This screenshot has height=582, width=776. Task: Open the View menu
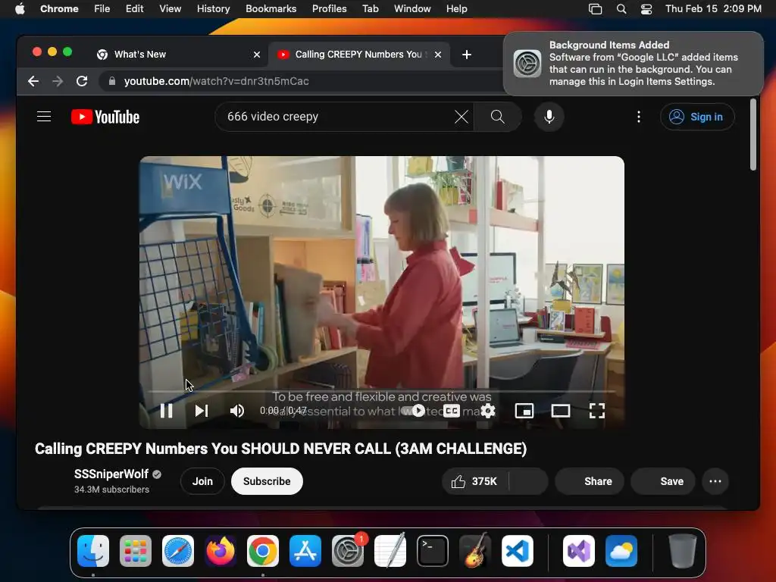(x=170, y=9)
